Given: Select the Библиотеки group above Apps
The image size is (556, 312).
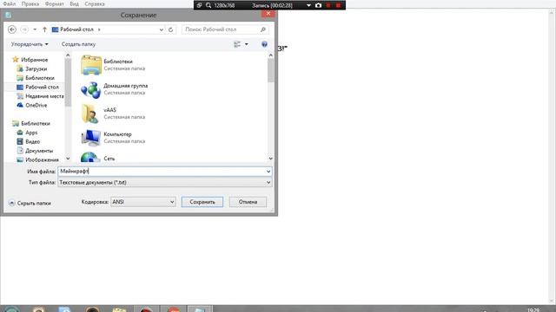Looking at the screenshot, I should coord(36,123).
